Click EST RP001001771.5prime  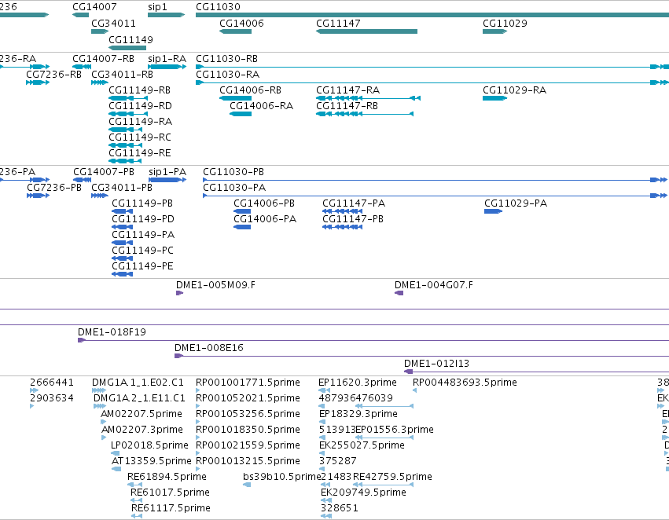coord(248,383)
